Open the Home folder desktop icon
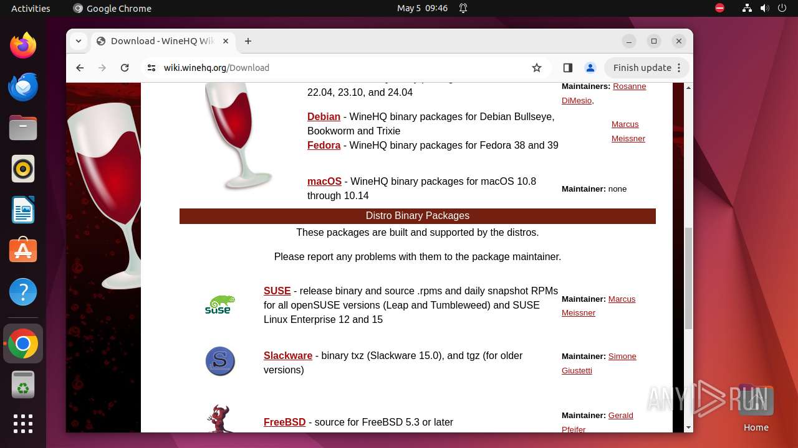Viewport: 798px width, 448px height. [x=756, y=408]
